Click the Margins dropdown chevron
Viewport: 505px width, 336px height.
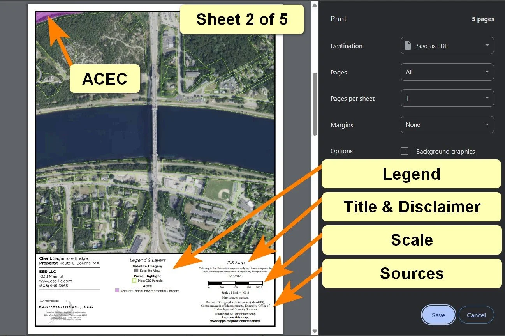487,124
